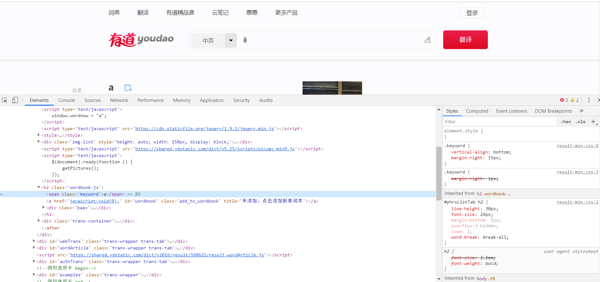Expand the div id wordArticle node
Viewport: 600px width, 282px height.
[34, 248]
